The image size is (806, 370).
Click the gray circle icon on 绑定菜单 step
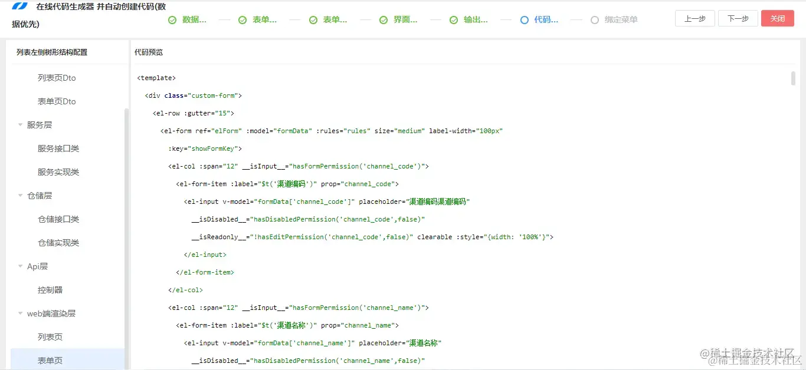pos(594,19)
